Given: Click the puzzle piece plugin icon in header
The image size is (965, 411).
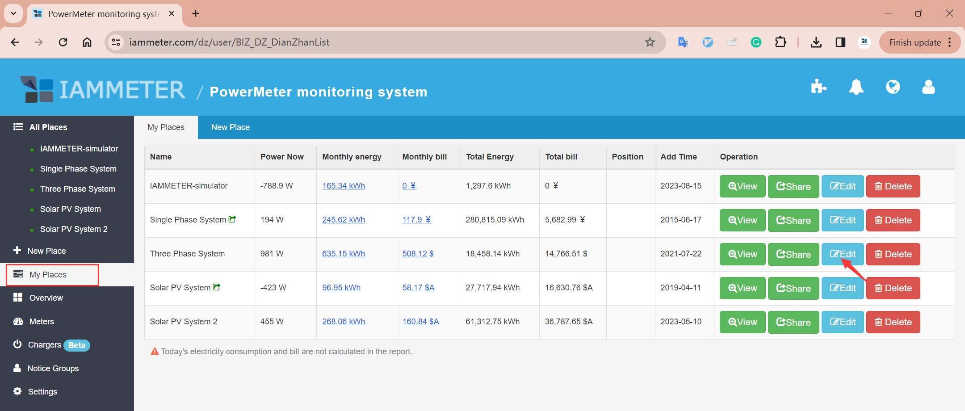Looking at the screenshot, I should [818, 87].
